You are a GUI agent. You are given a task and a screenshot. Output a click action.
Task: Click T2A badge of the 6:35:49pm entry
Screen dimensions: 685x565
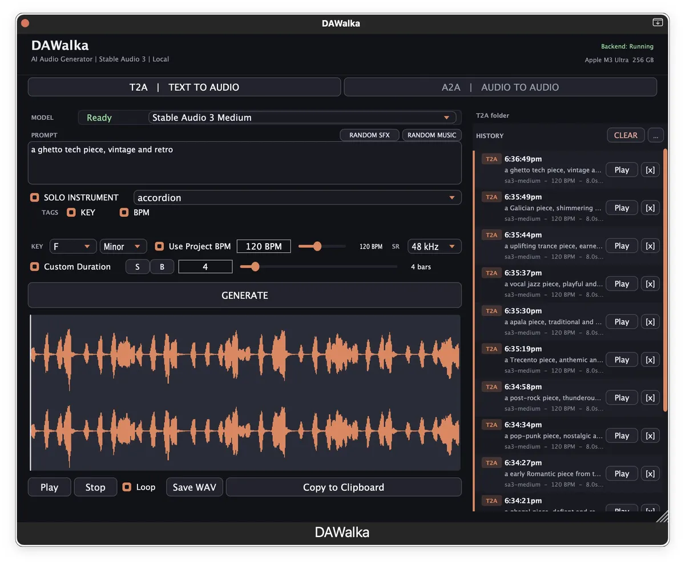point(491,197)
